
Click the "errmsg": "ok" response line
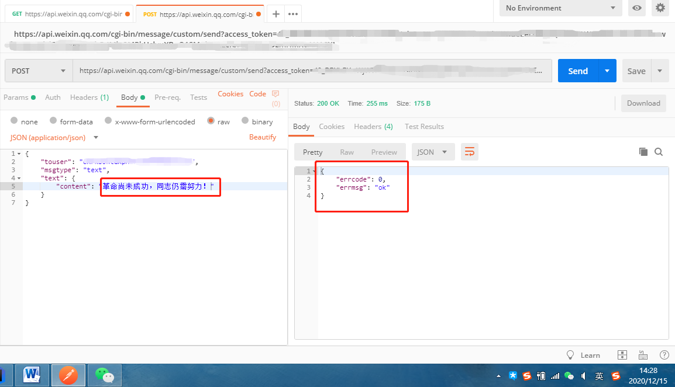tap(363, 188)
